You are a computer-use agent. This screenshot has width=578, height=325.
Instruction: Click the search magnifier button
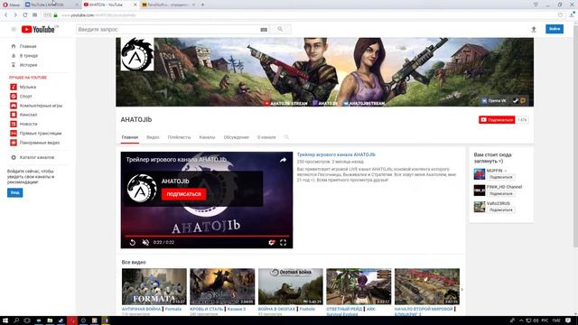pos(280,29)
